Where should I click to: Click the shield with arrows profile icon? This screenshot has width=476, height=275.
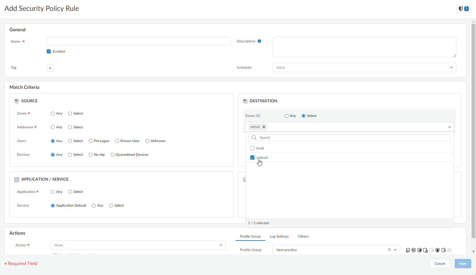tap(444, 250)
